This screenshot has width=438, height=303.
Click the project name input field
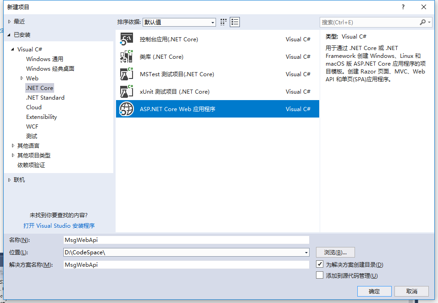186,240
